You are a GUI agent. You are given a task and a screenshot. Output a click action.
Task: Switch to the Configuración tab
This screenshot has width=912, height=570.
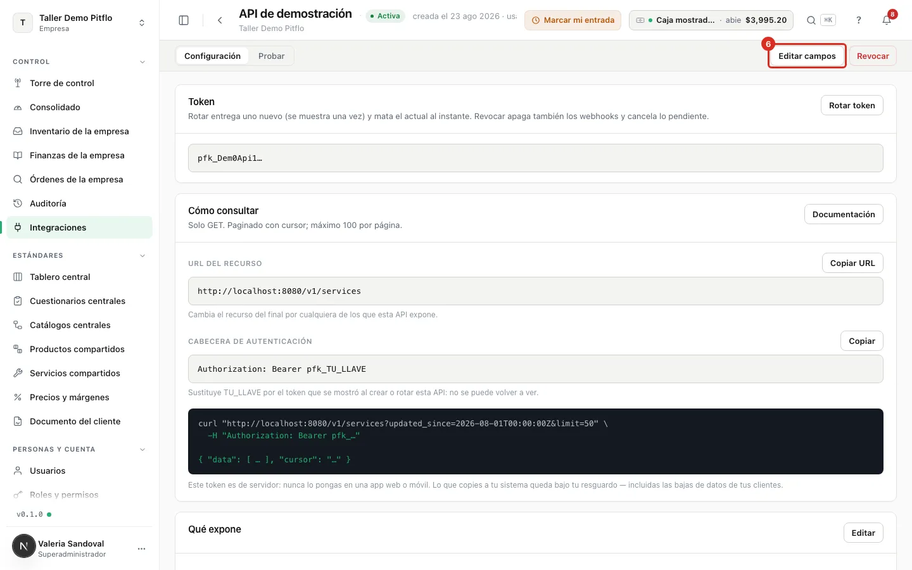pos(212,56)
